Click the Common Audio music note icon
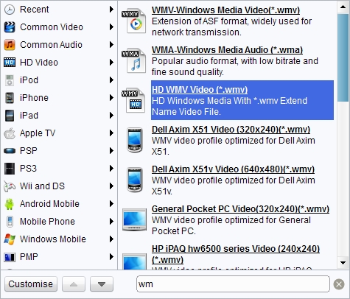Image resolution: width=350 pixels, height=299 pixels. point(10,45)
